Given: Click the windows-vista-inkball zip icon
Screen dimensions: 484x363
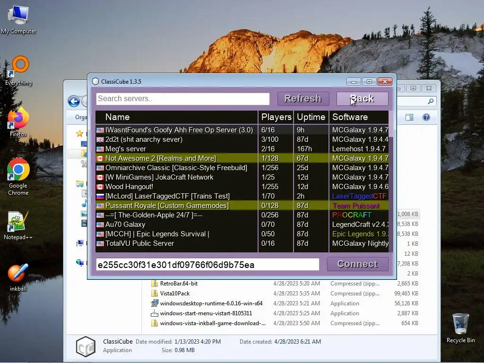Looking at the screenshot, I should pos(155,323).
